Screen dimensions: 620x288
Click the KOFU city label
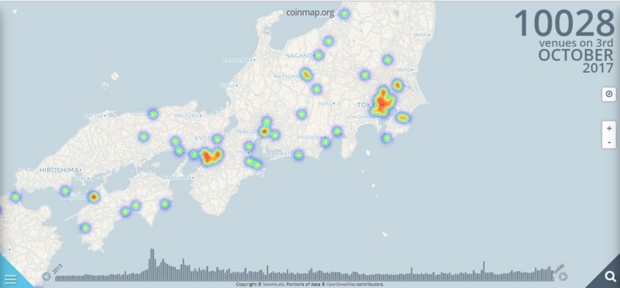coord(325,103)
